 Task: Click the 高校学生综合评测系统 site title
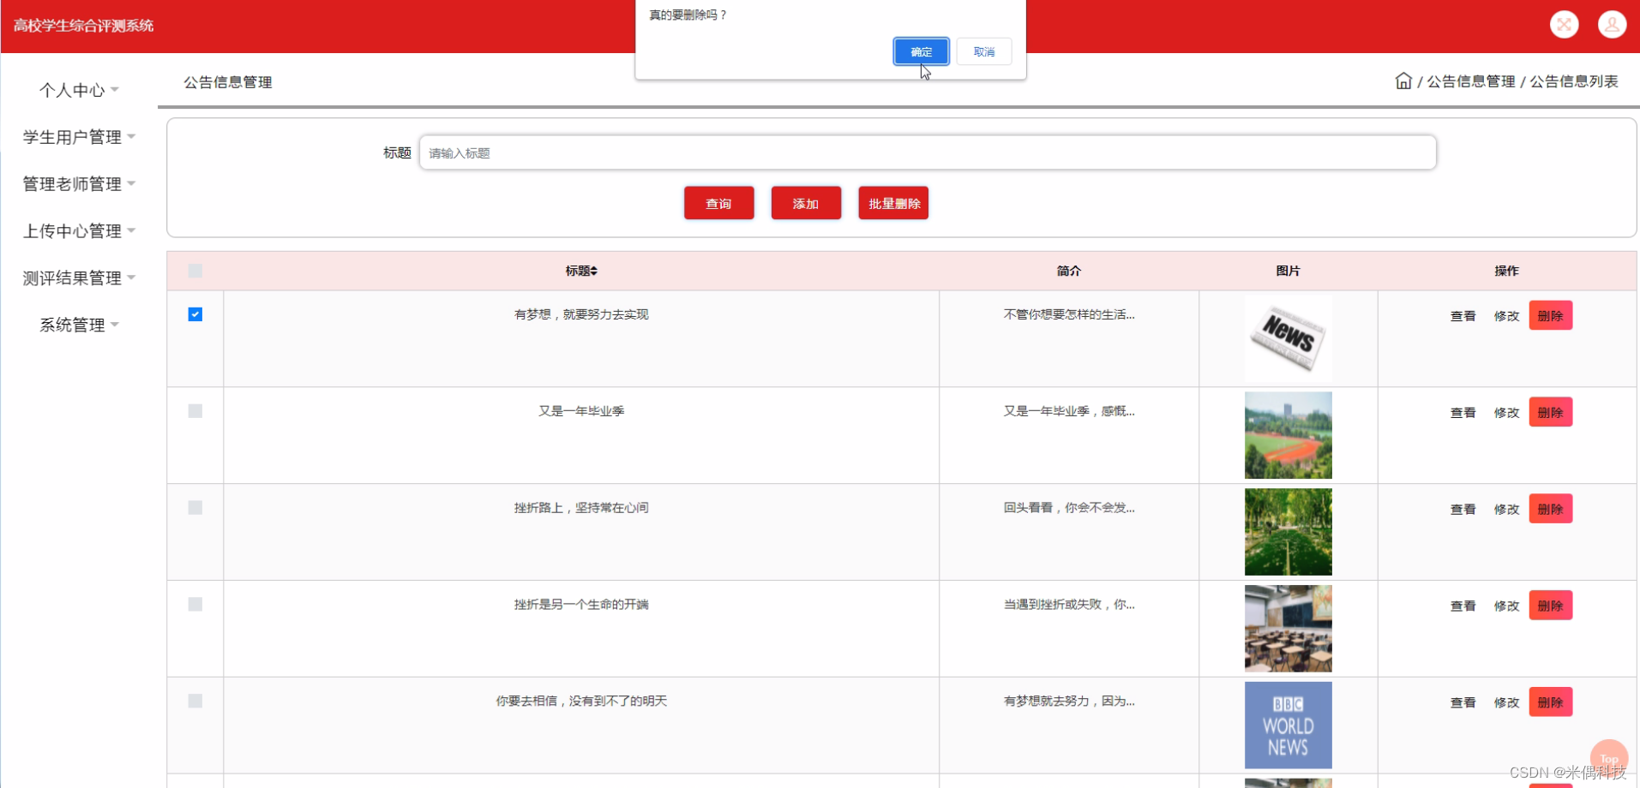tap(83, 26)
